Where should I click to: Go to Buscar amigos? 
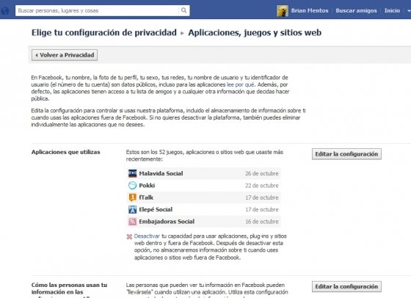point(356,10)
